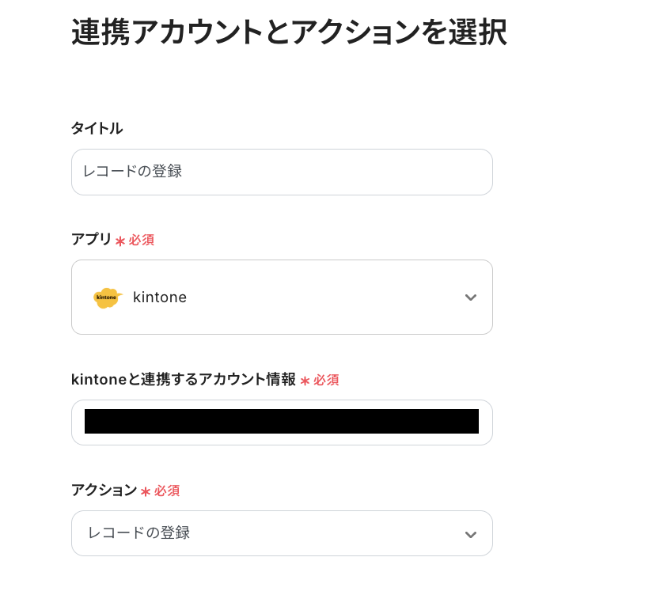Click the kintone cloud logo icon
This screenshot has height=595, width=660.
[x=108, y=297]
